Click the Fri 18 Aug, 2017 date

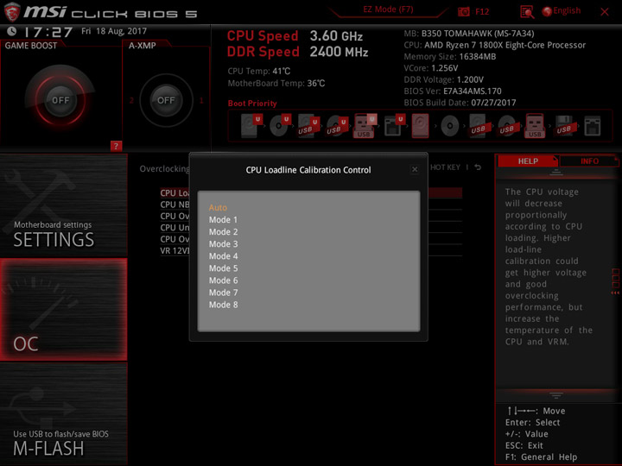pyautogui.click(x=114, y=31)
